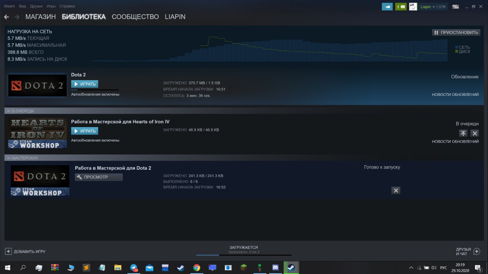Click the ЗАГРУЖАЕТСЯ download progress bar
The height and width of the screenshot is (274, 488).
tap(244, 255)
